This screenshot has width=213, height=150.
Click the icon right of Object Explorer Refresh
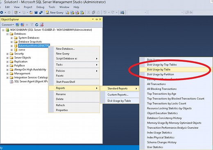coord(42,25)
